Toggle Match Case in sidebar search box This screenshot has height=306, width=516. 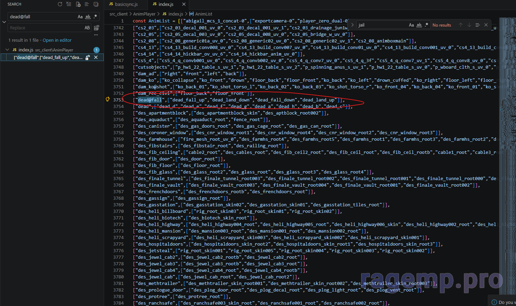click(80, 17)
